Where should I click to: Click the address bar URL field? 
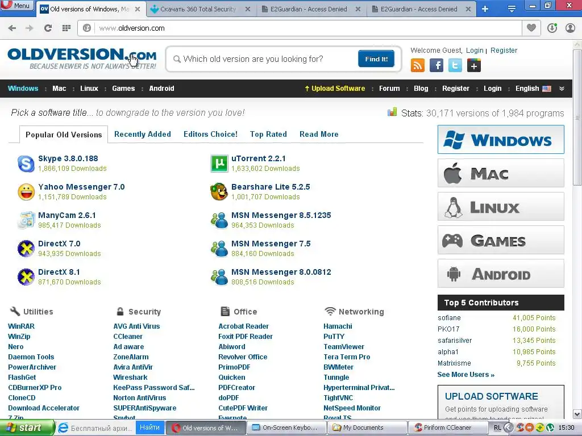click(x=308, y=28)
